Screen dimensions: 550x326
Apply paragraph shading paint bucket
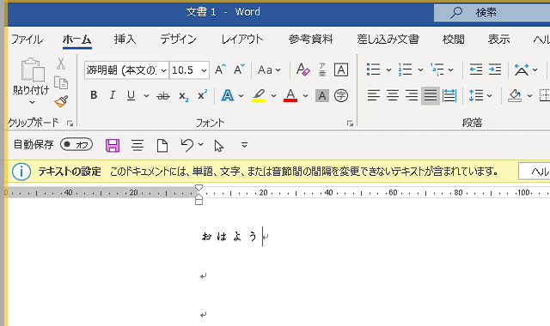click(514, 95)
